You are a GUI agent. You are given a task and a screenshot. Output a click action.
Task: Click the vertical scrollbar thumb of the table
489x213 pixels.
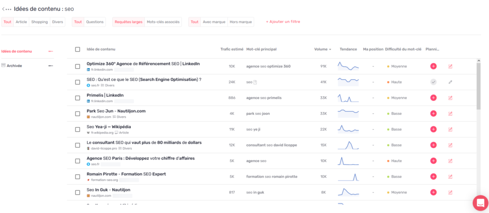478,86
